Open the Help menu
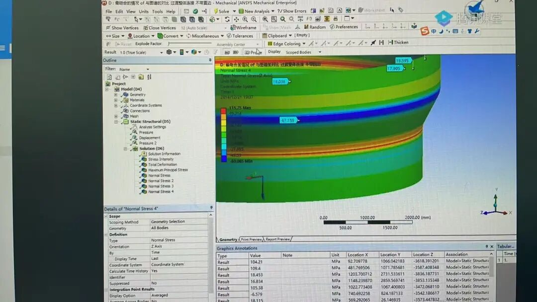Viewport: 537px width, 302px height. pyautogui.click(x=171, y=11)
